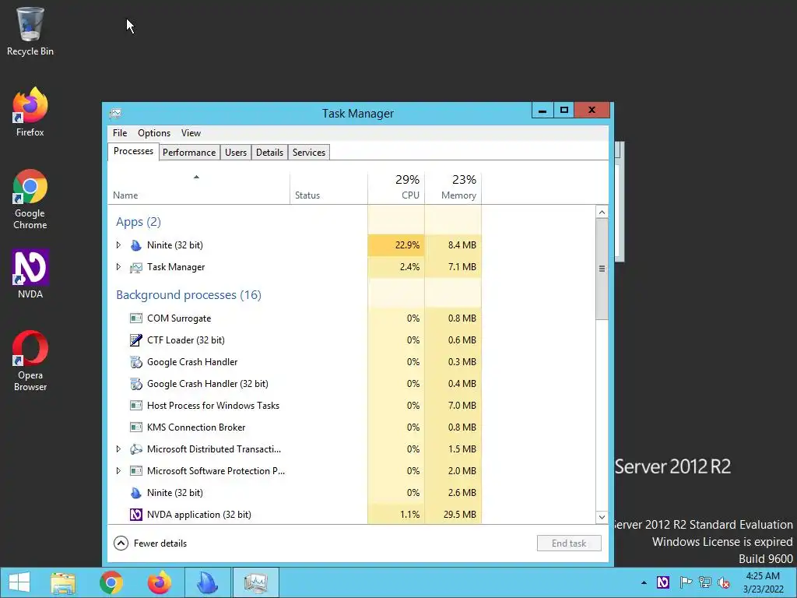Select the Google Chrome desktop shortcut
Image resolution: width=797 pixels, height=598 pixels.
point(30,199)
